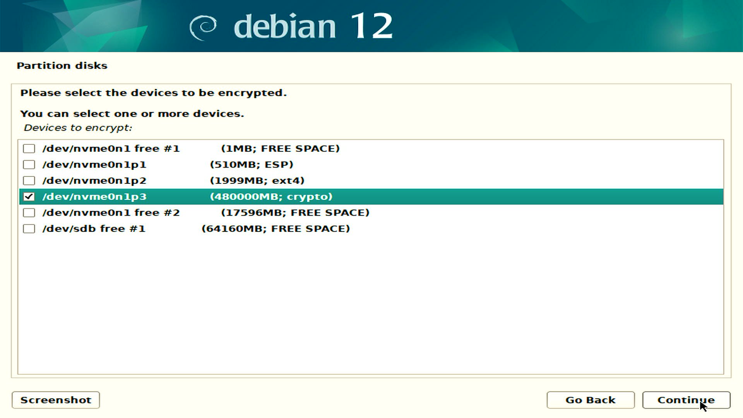The height and width of the screenshot is (418, 743).
Task: Click the "(1999MB; ext4)" size text
Action: 257,181
